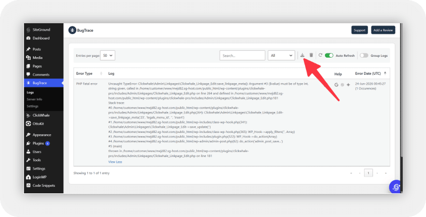Click the Posts pin icon
426x217 pixels.
point(28,49)
